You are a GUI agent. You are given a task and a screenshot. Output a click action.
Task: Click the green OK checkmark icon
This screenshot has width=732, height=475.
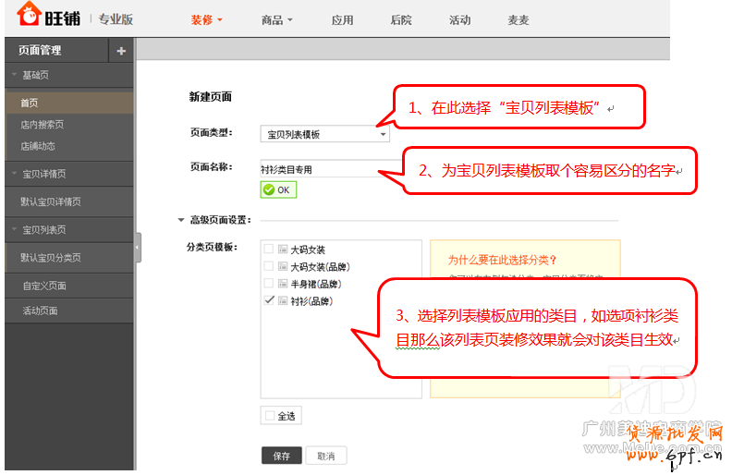tap(269, 189)
